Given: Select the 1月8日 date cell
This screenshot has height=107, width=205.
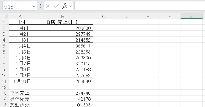Looking at the screenshot, I should click(20, 69).
